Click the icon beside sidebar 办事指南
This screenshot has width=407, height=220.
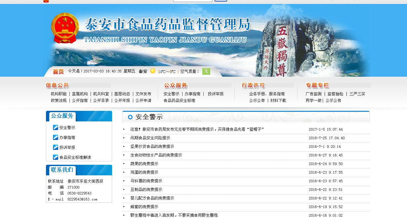coord(56,137)
